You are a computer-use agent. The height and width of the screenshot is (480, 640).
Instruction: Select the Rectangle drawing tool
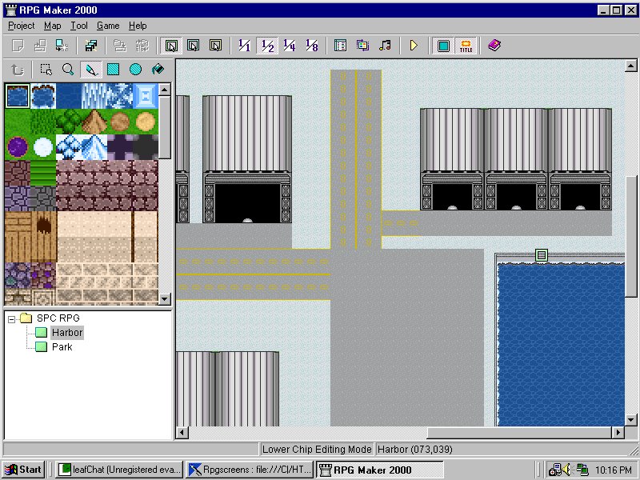coord(113,70)
